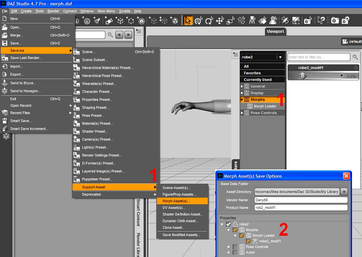362x257 pixels.
Task: Show Currently Used parameters
Action: (x=263, y=80)
